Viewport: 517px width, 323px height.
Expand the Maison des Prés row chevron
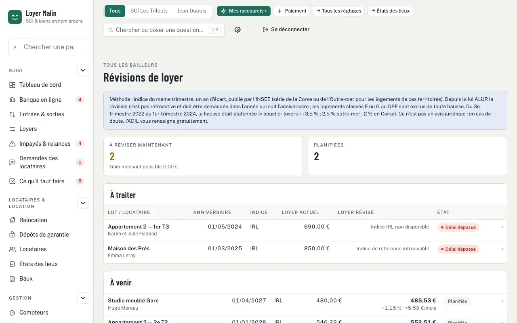(502, 249)
